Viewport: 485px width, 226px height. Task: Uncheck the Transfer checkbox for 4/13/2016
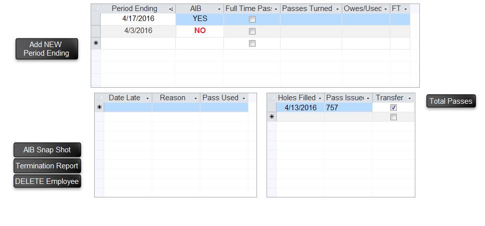point(393,108)
